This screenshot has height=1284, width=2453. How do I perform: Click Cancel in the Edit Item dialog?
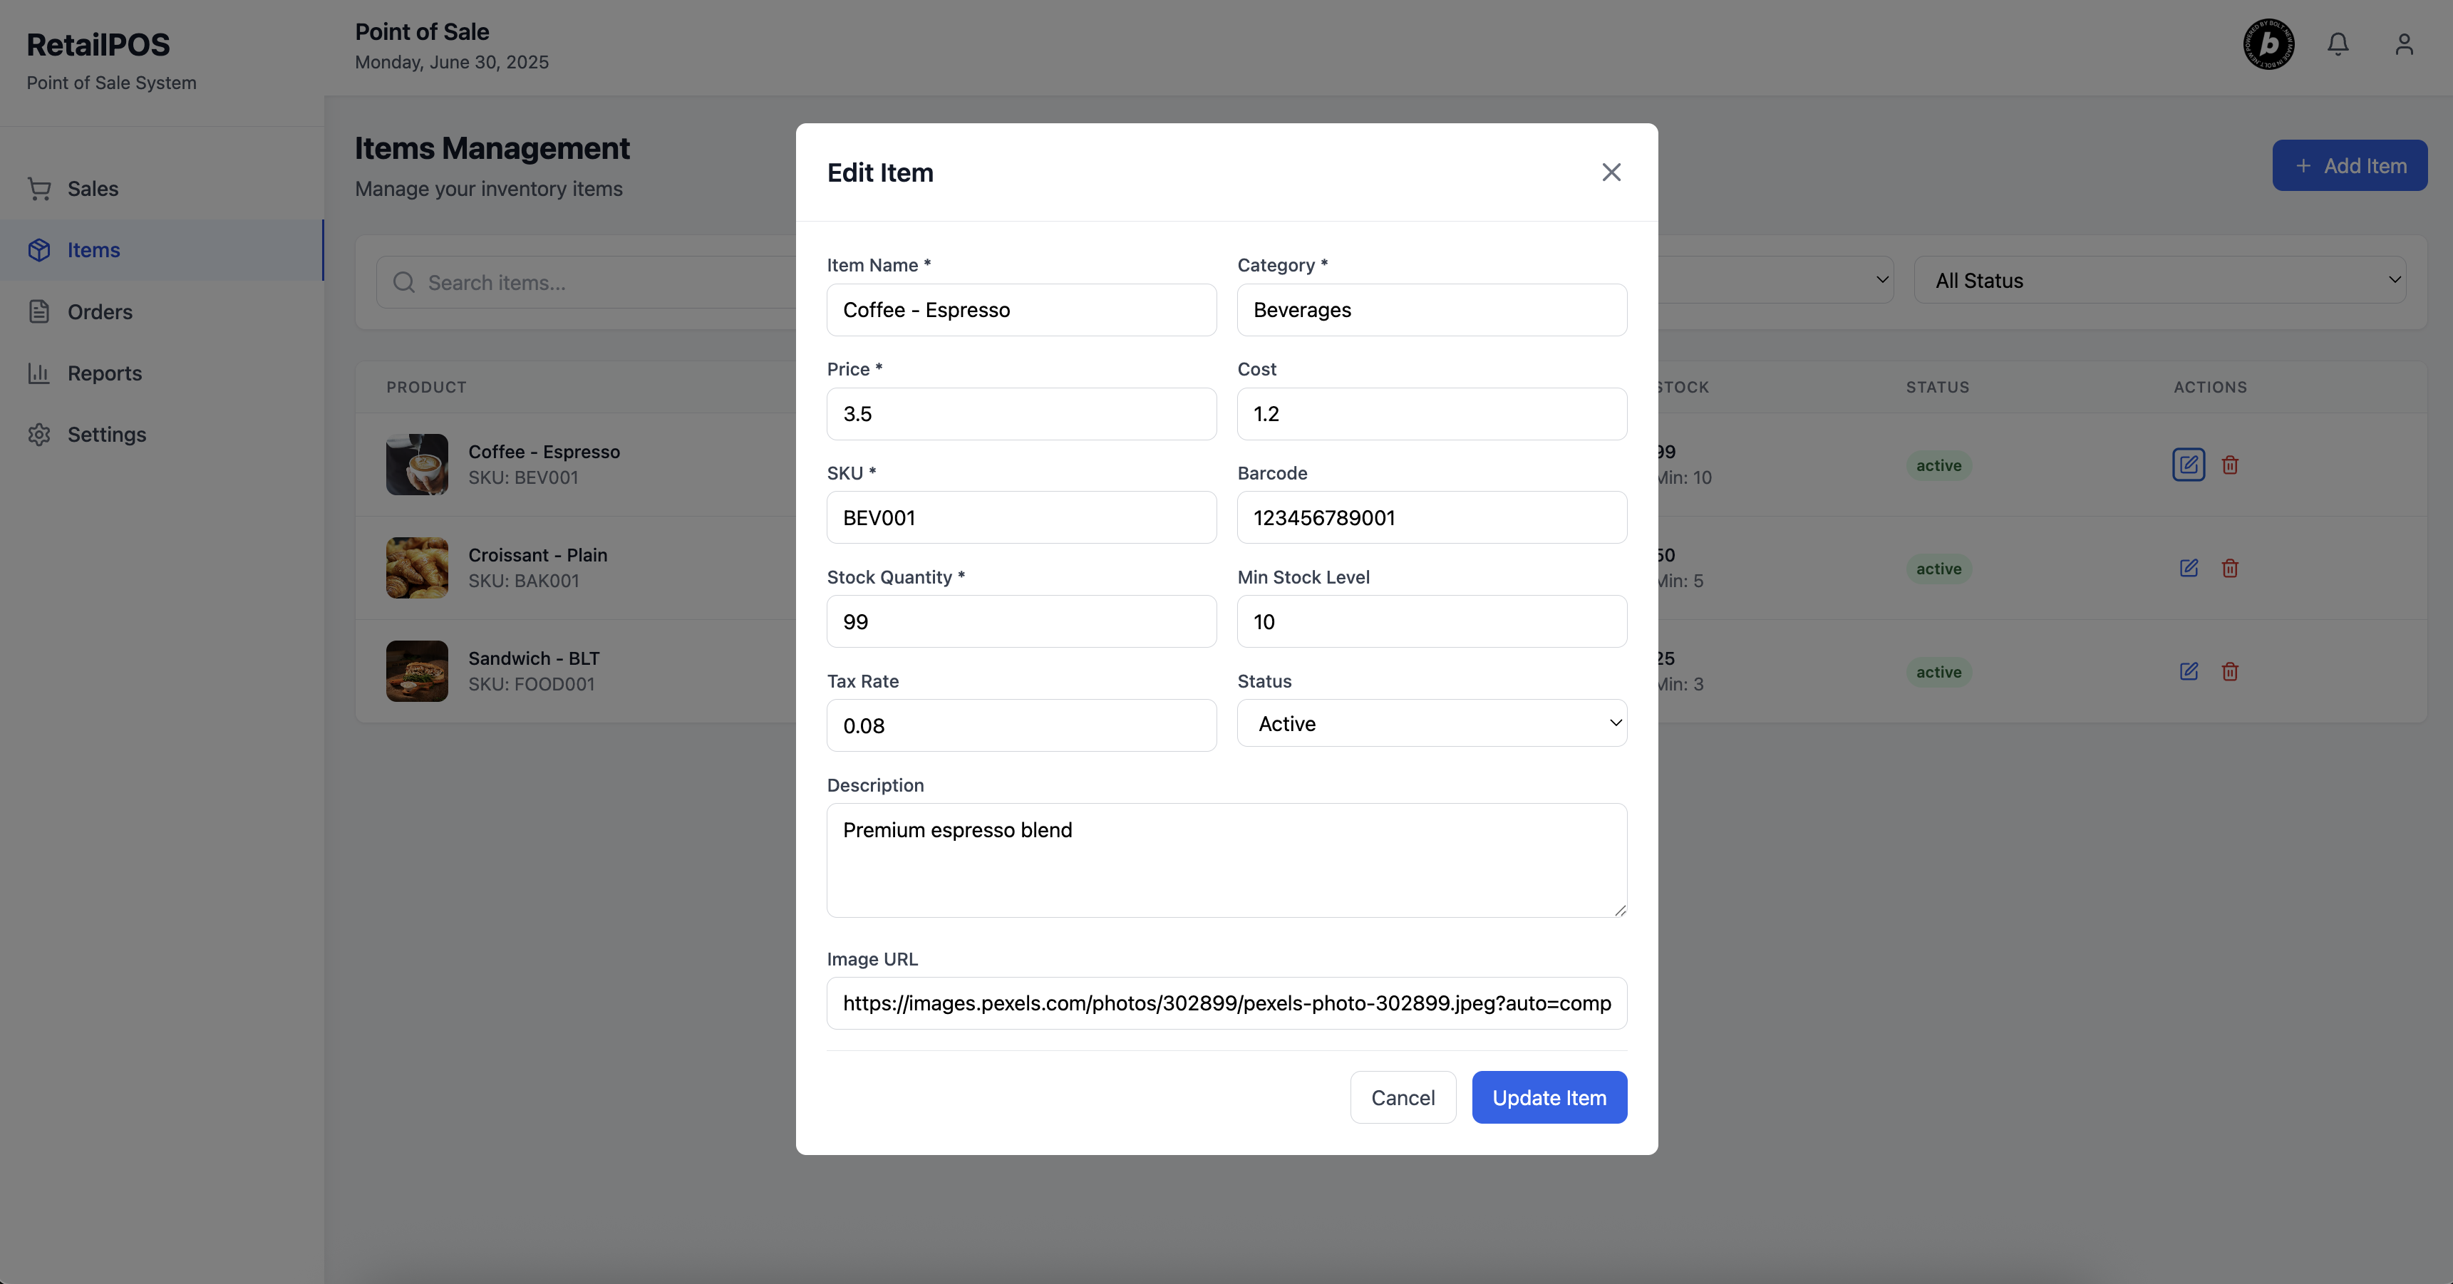pos(1402,1097)
